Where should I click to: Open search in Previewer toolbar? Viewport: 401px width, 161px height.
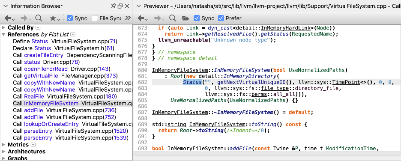[x=173, y=18]
